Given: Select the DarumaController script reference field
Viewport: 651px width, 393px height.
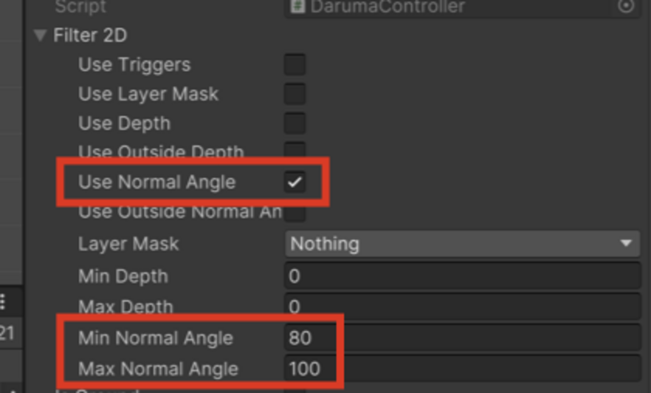Looking at the screenshot, I should coord(451,6).
